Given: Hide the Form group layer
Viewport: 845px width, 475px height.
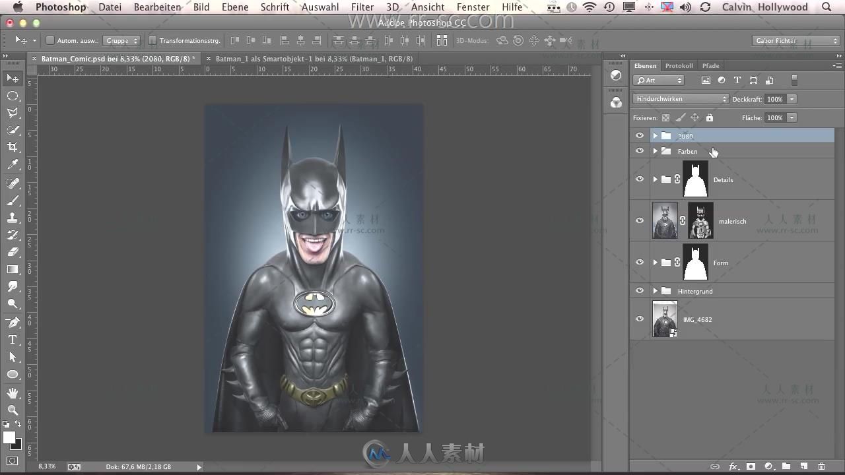Looking at the screenshot, I should (639, 263).
